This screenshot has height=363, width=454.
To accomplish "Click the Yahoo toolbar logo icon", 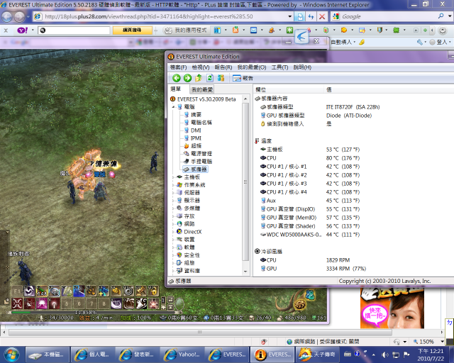I will pyautogui.click(x=22, y=30).
